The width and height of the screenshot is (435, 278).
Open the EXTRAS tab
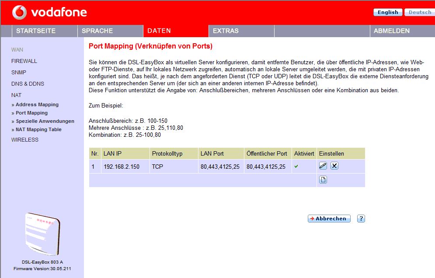241,31
